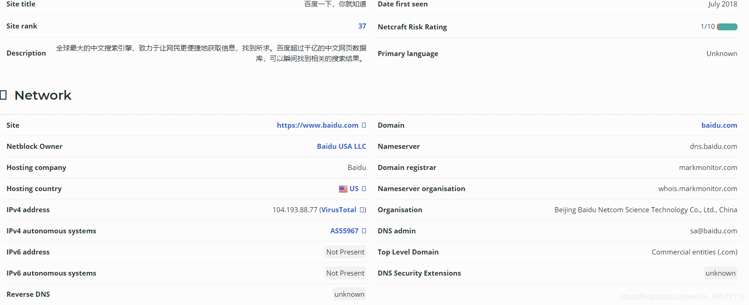Click the Netcraft Risk Rating label

pos(412,27)
